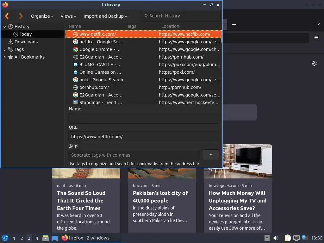Click the show desktop taskbar icon
Viewport: 324px width, 243px height.
54,238
